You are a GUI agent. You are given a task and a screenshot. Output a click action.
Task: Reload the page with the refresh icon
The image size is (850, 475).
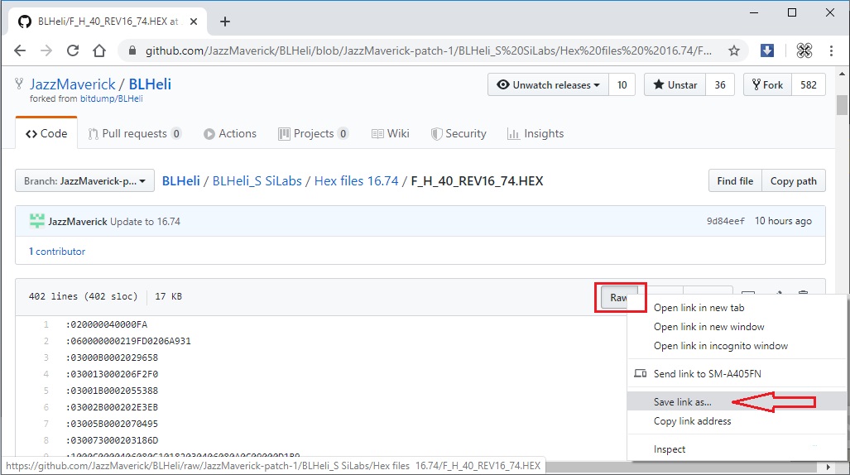tap(73, 51)
